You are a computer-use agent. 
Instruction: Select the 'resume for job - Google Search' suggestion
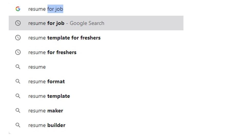coord(46,23)
